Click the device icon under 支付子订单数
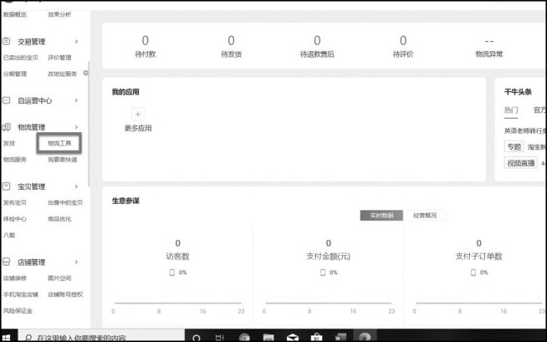 (473, 273)
